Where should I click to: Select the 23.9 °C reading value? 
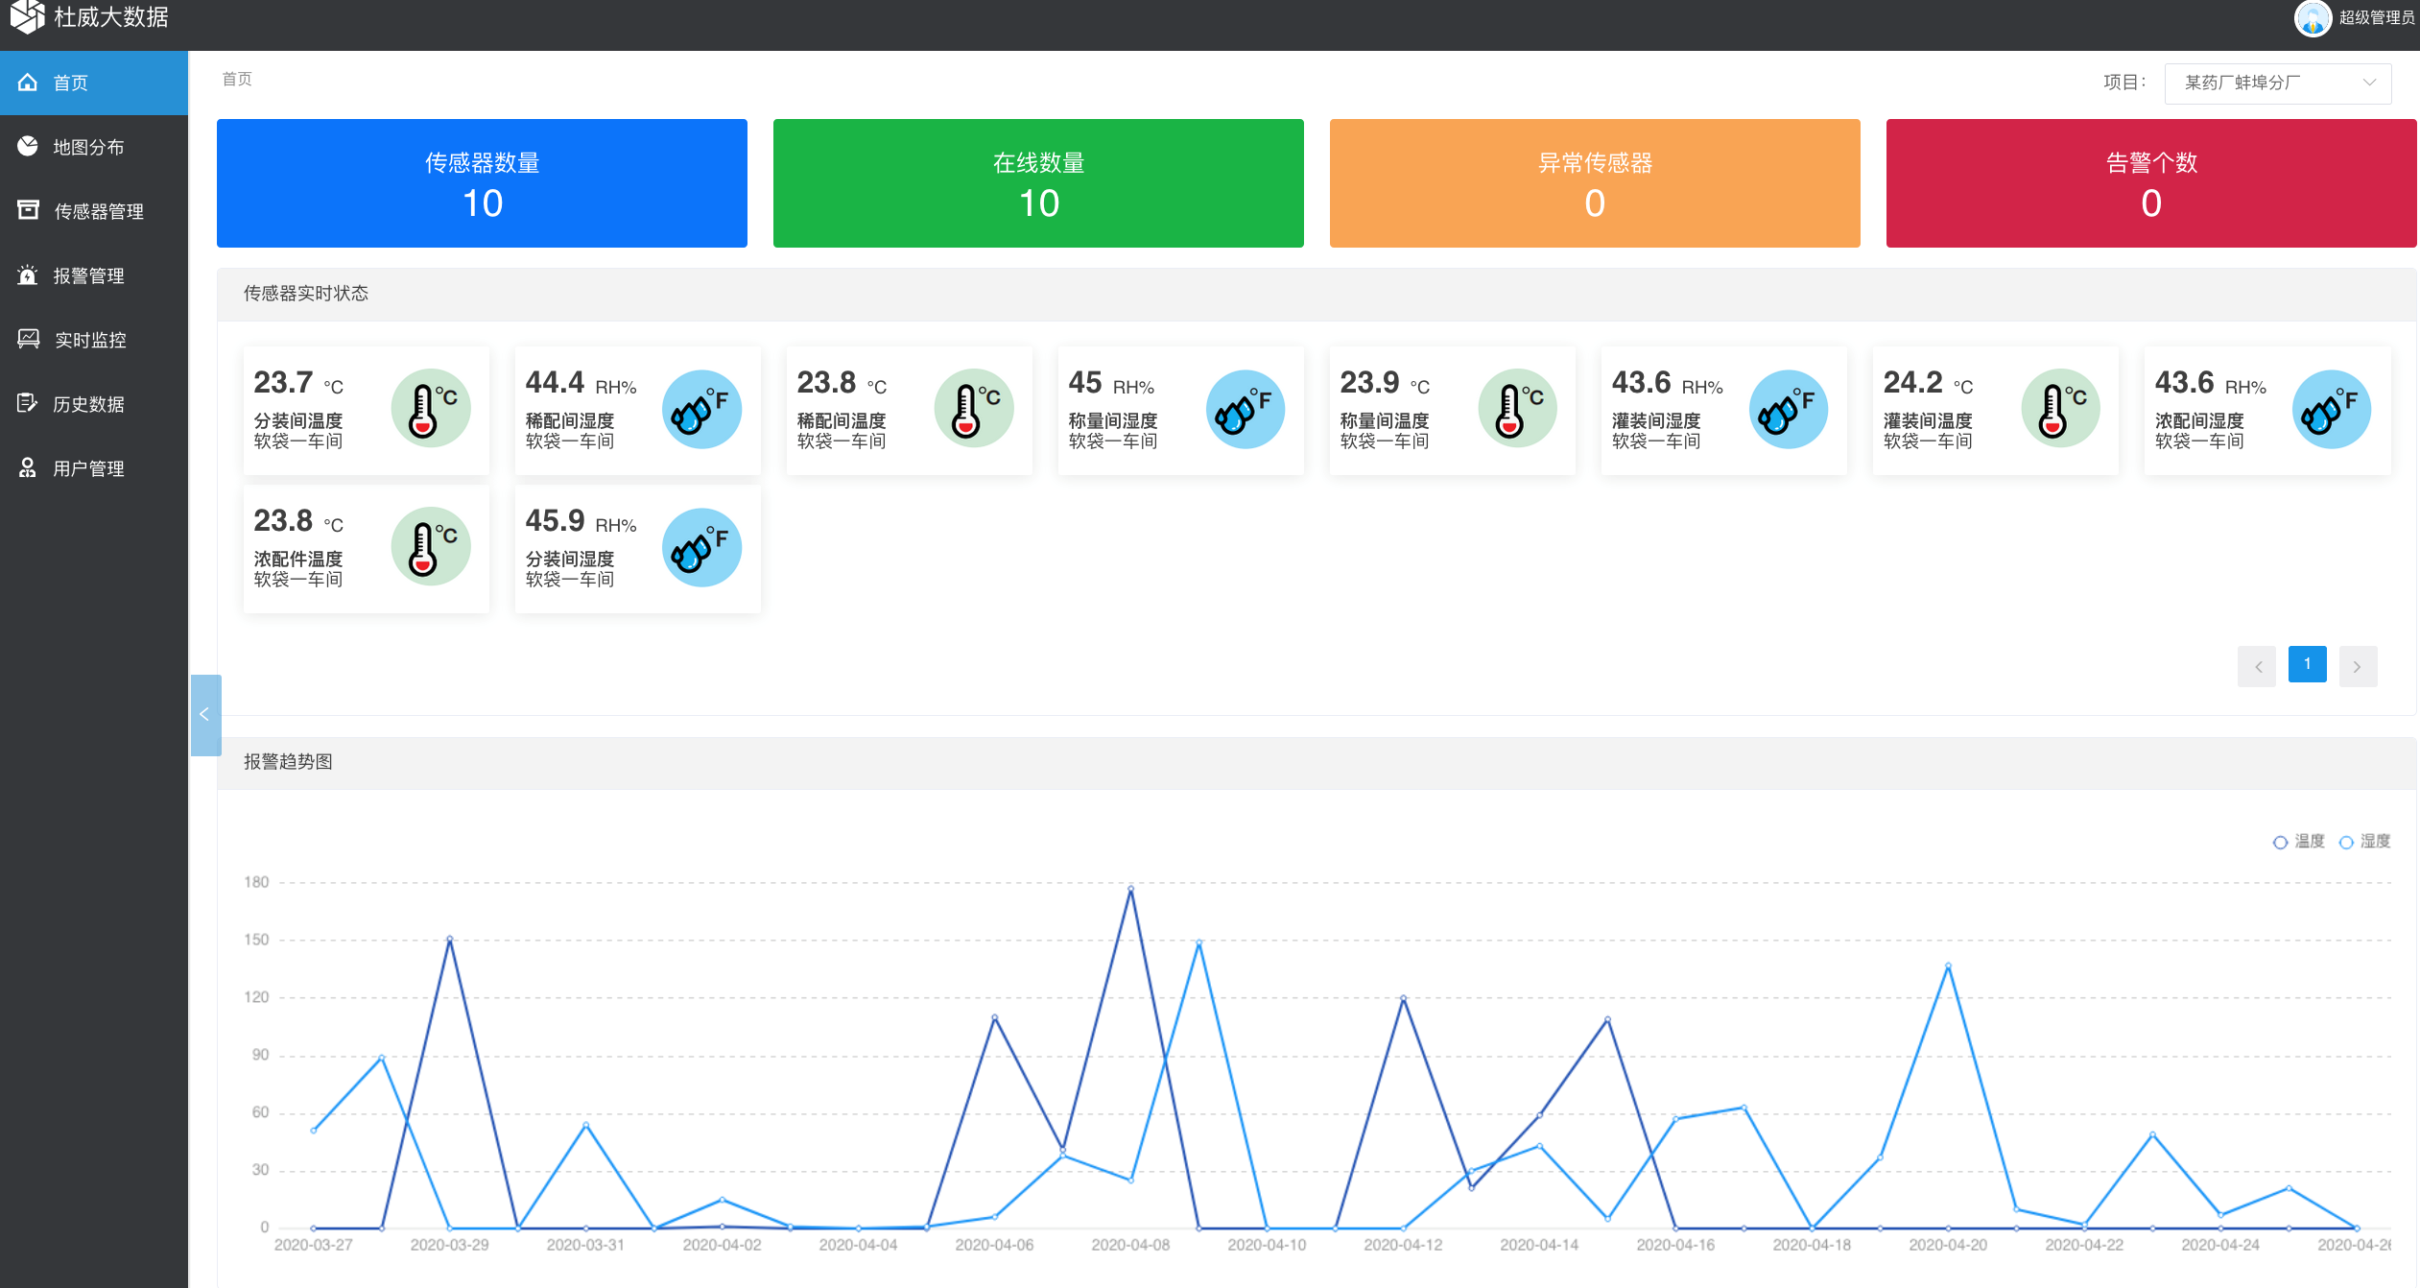tap(1385, 383)
